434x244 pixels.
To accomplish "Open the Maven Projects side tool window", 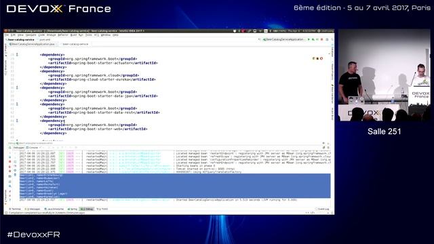I will point(332,71).
